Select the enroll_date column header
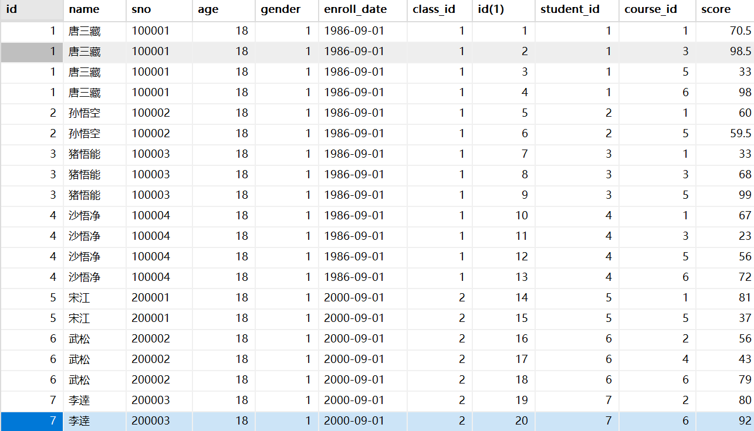The image size is (754, 431). click(363, 9)
